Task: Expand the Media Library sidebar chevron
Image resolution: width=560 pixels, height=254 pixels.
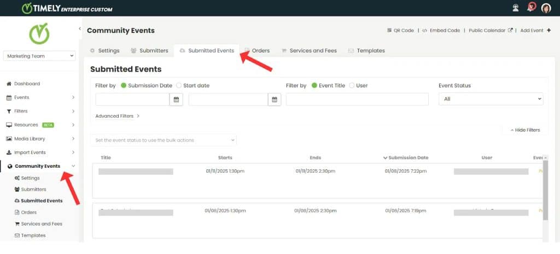Action: tap(73, 139)
